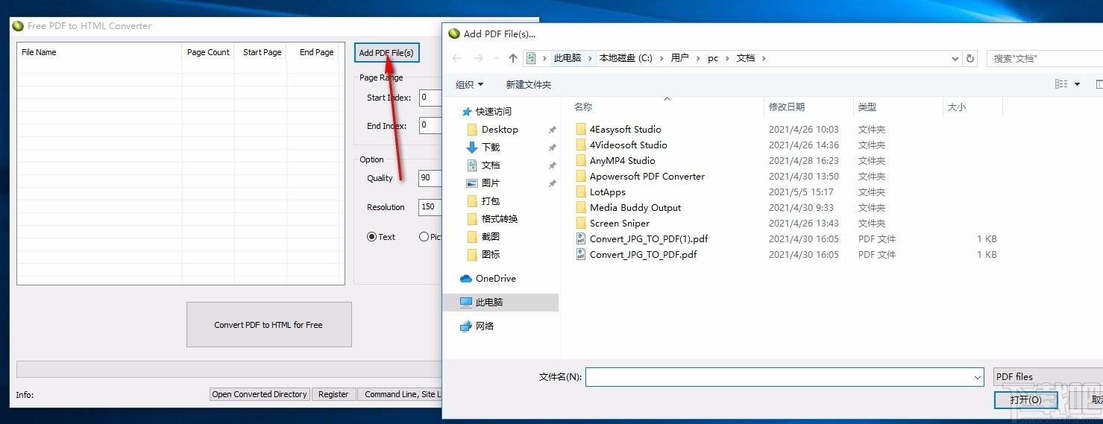The width and height of the screenshot is (1103, 424).
Task: Open Converted Directory button
Action: tap(260, 394)
